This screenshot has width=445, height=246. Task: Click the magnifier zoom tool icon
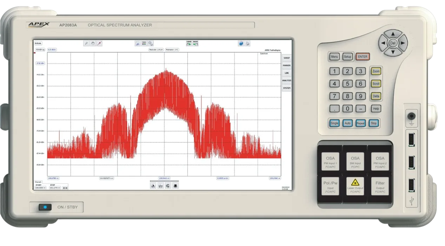[x=86, y=43]
